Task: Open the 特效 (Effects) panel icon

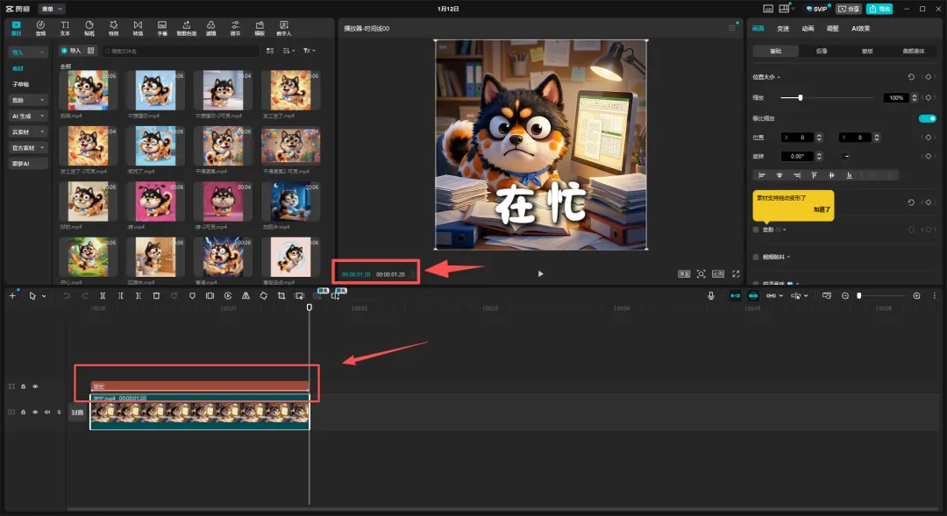Action: pyautogui.click(x=113, y=28)
